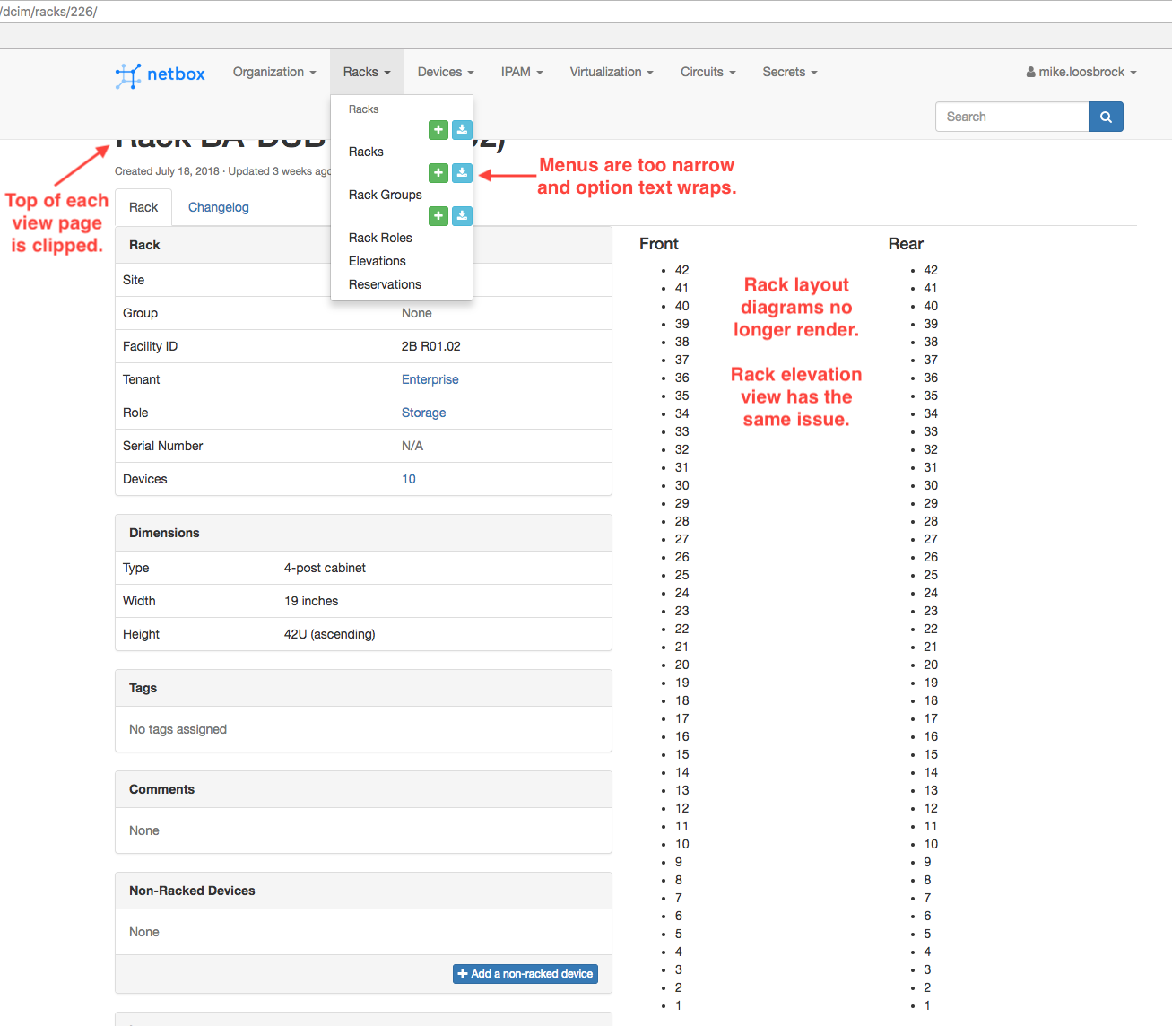Choose Rack Groups from the Racks menu

pyautogui.click(x=386, y=195)
